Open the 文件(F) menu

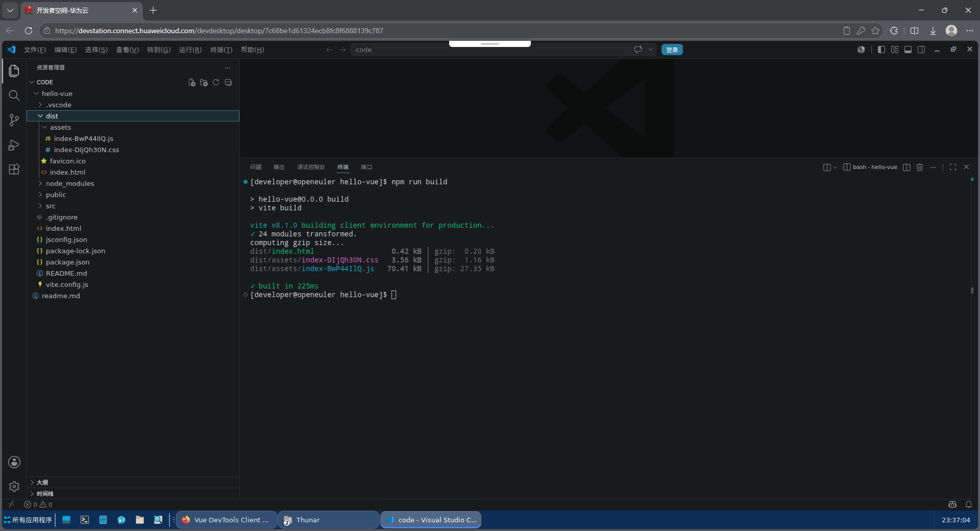tap(35, 50)
